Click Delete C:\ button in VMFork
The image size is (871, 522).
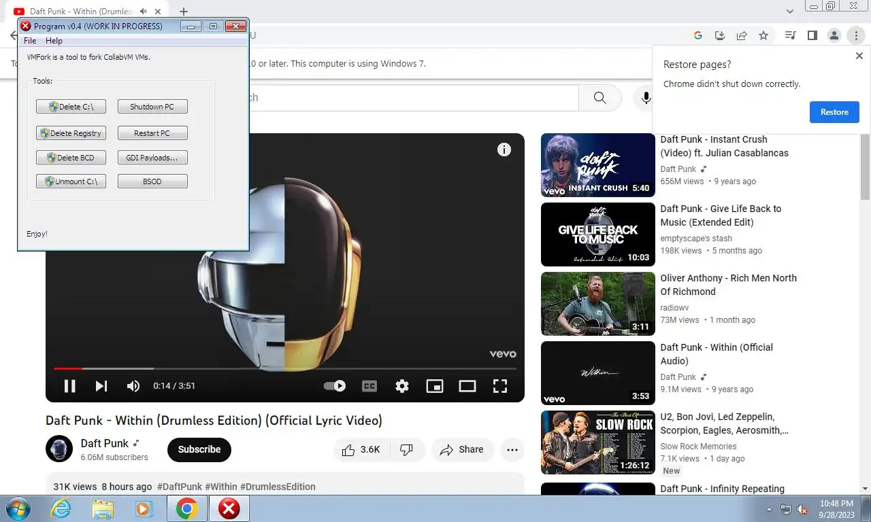(71, 107)
